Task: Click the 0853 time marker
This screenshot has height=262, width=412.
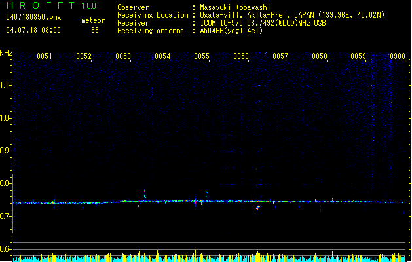Action: [123, 56]
